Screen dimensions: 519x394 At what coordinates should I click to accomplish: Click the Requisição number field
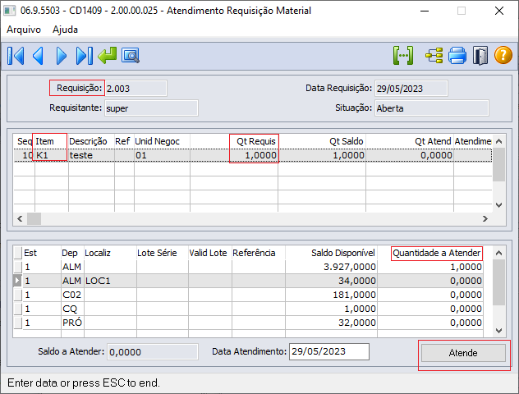click(136, 89)
